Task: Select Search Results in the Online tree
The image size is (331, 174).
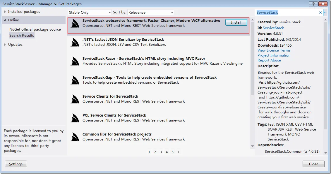Action: coord(22,36)
